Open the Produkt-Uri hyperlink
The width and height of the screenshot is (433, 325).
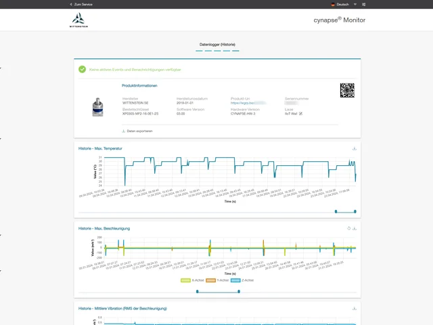[x=248, y=102]
